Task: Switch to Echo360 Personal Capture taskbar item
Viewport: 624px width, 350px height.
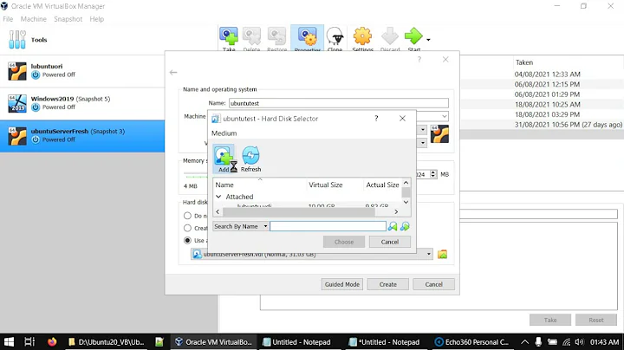Action: (x=471, y=341)
